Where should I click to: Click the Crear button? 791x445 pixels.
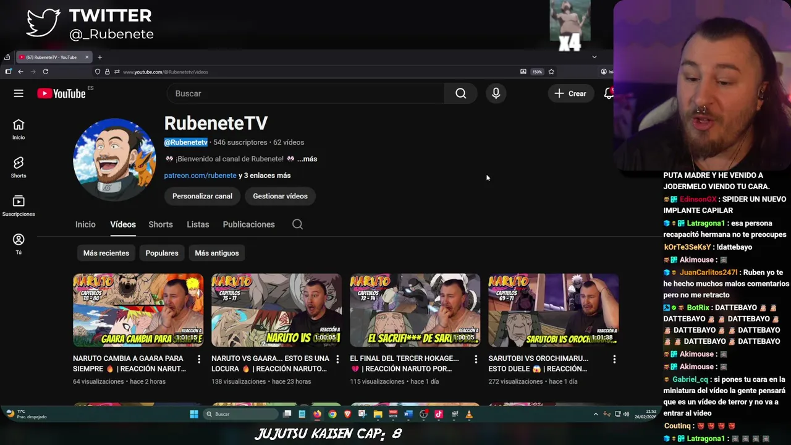[570, 93]
